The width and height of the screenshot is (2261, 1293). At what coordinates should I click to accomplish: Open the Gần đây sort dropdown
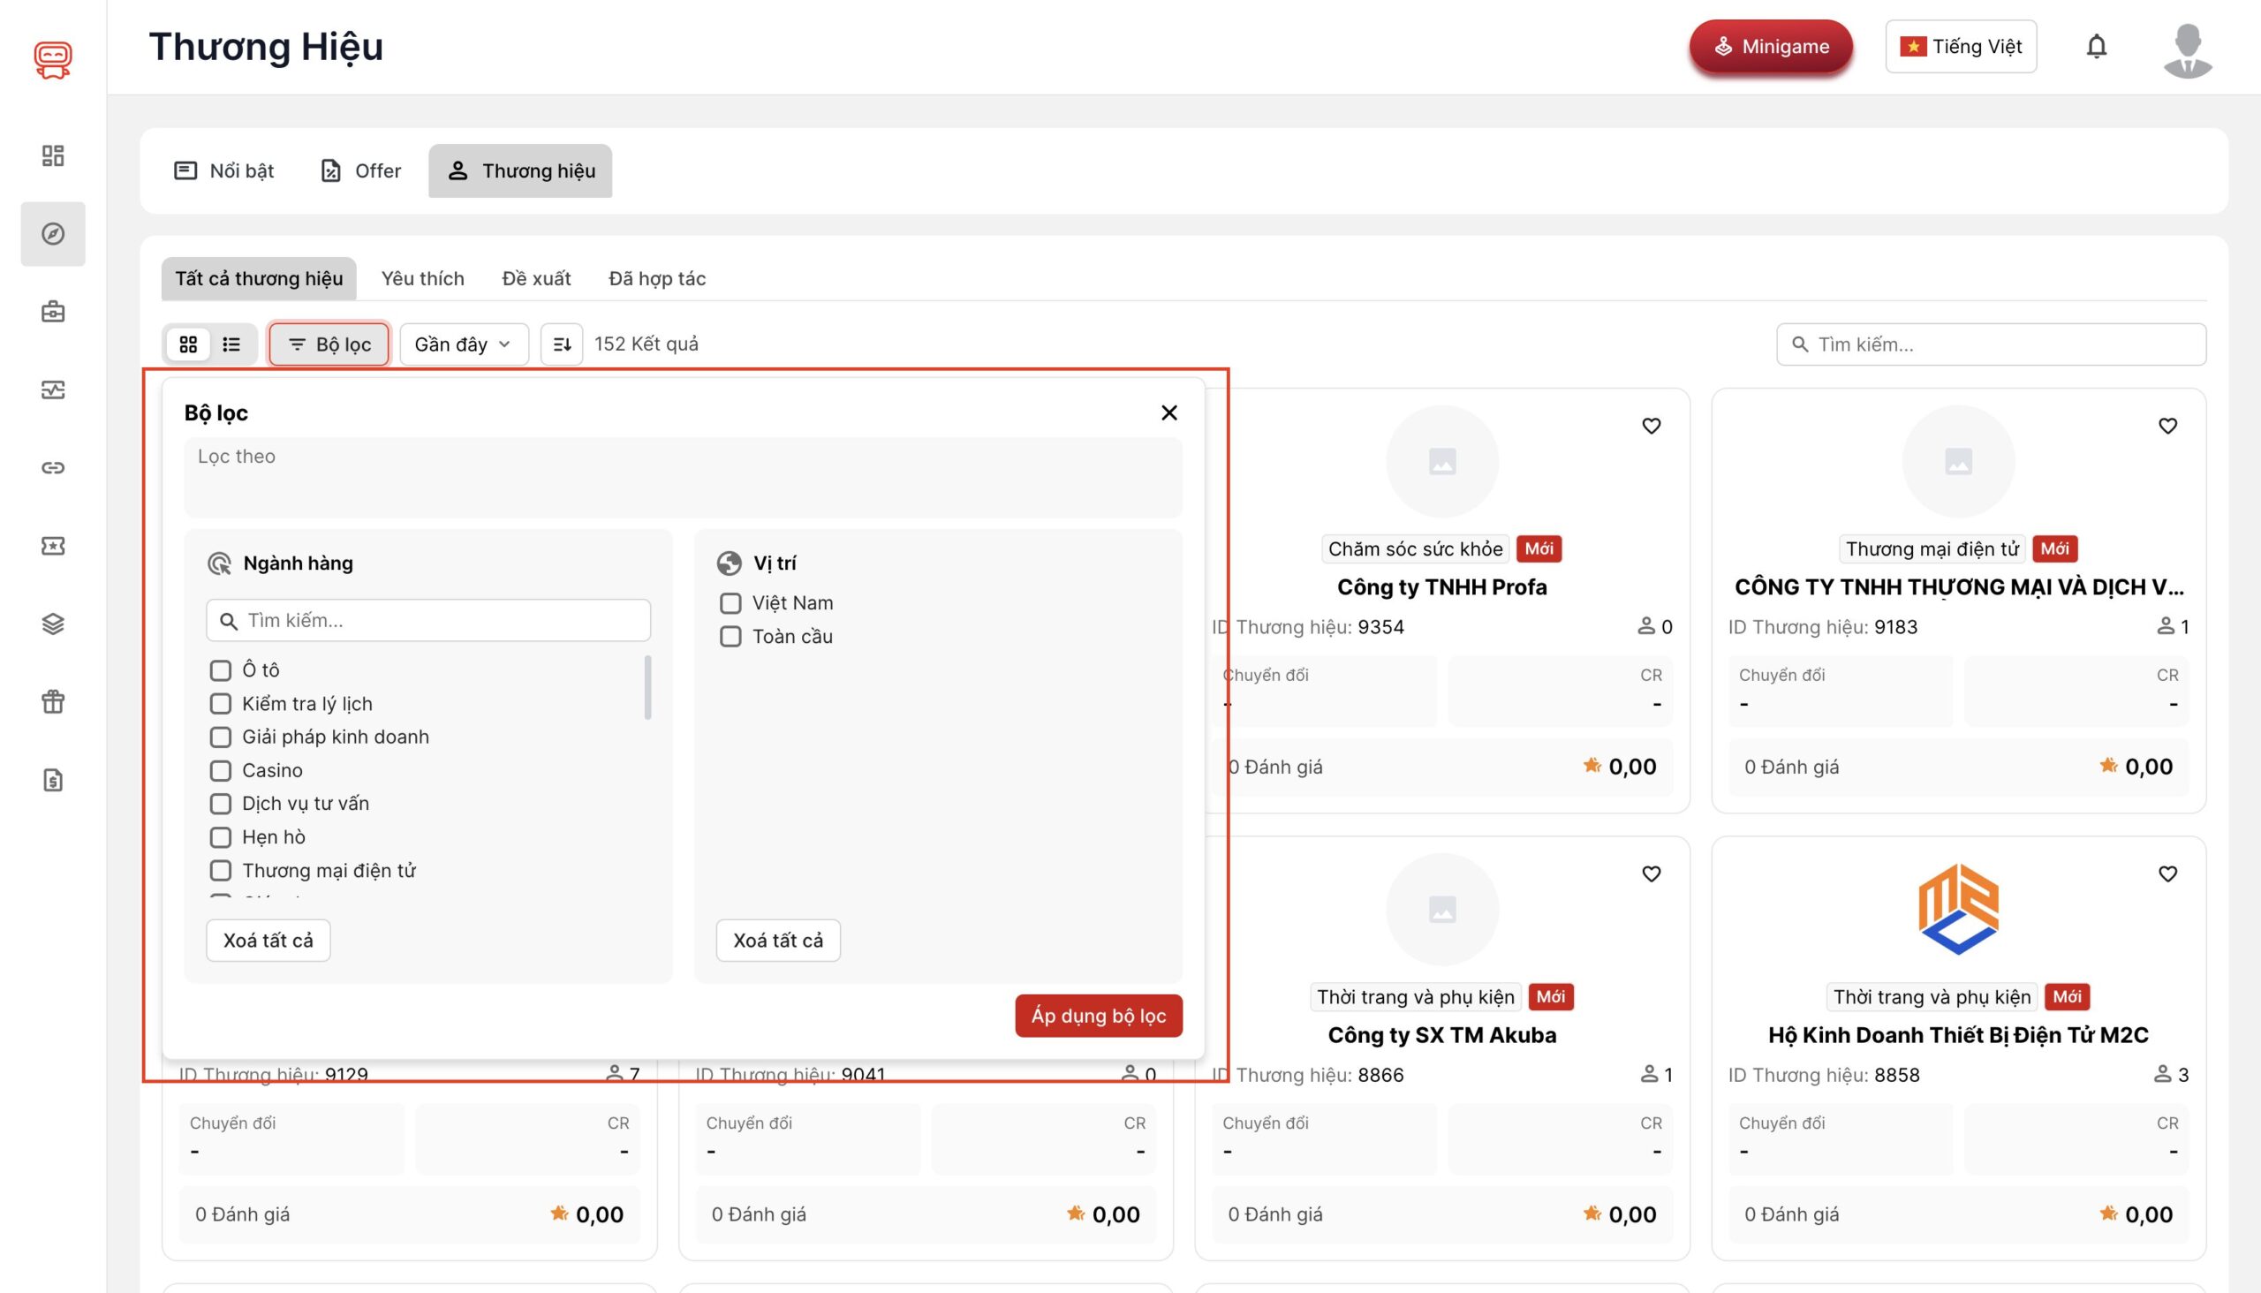pos(464,344)
